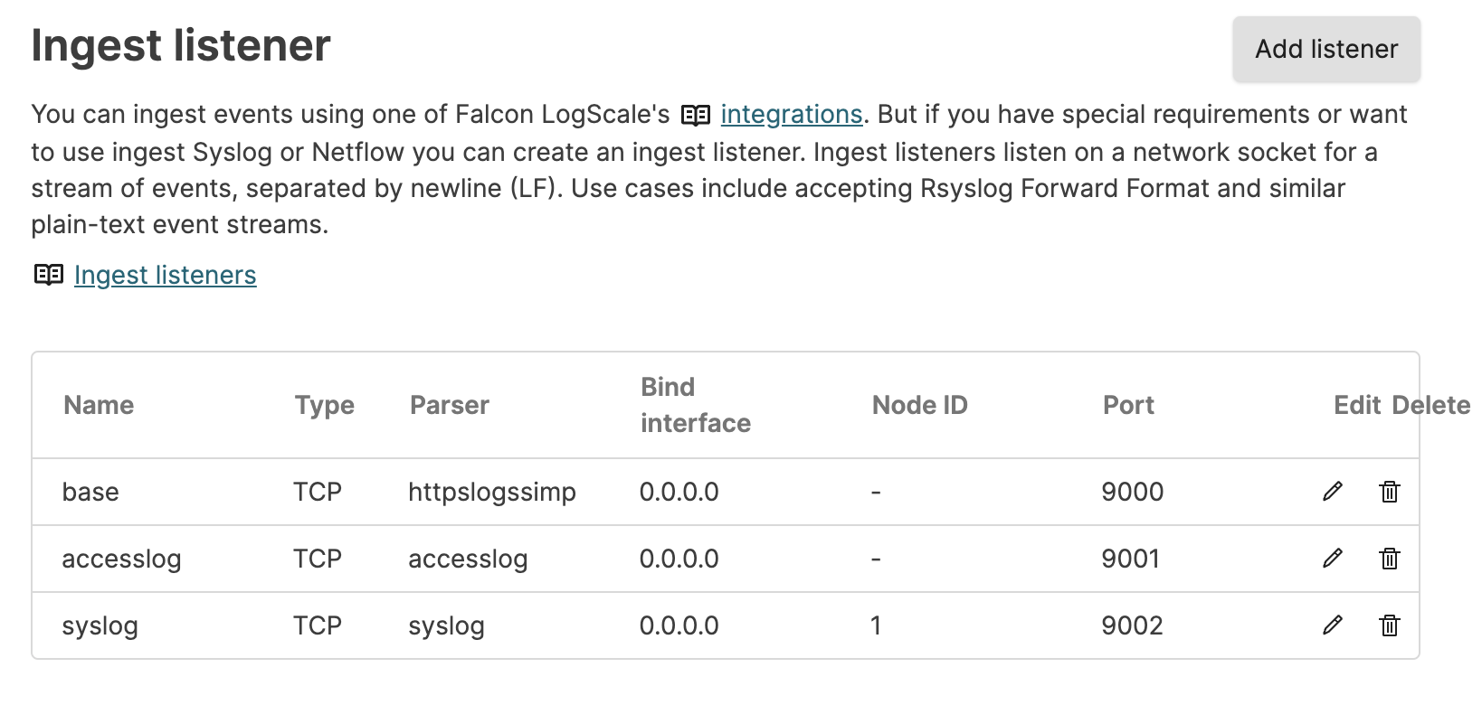Click the Add listener button

(1325, 49)
